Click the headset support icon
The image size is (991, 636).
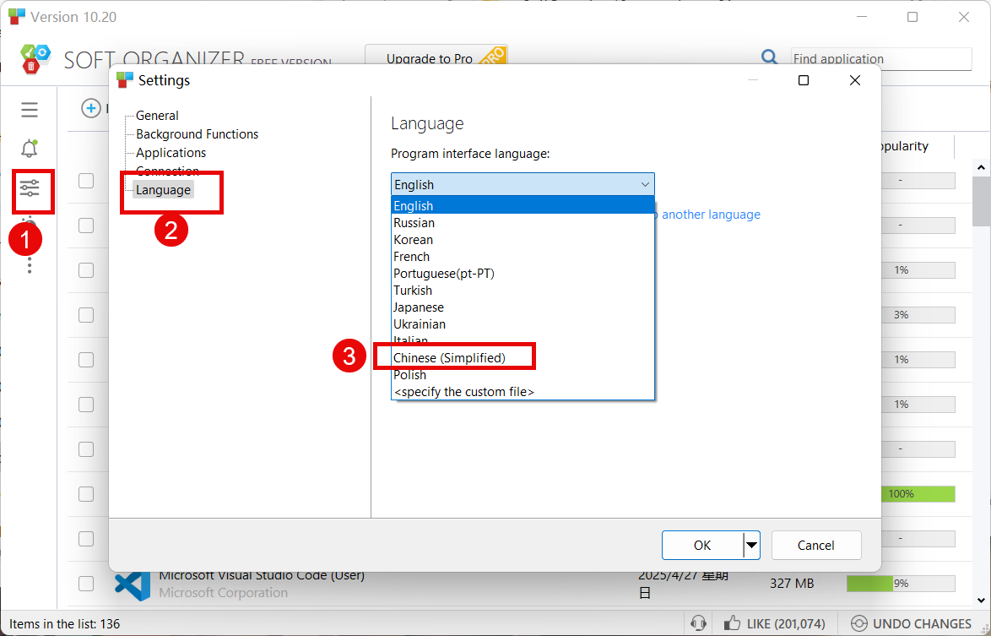[698, 623]
